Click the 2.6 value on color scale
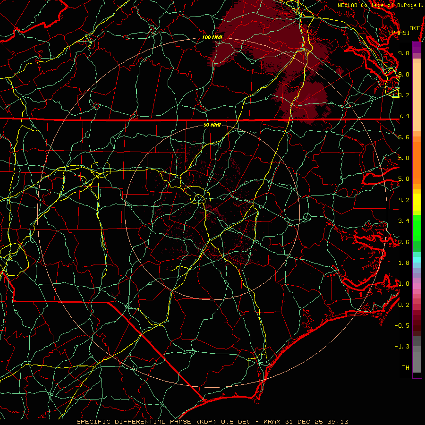This screenshot has height=425, width=425. (404, 242)
